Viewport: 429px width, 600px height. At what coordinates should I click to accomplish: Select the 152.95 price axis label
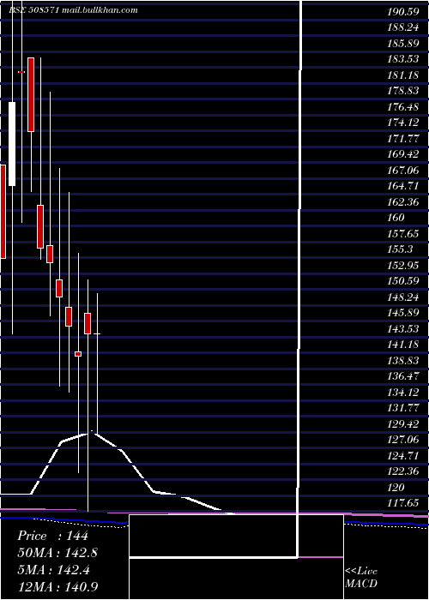click(403, 266)
